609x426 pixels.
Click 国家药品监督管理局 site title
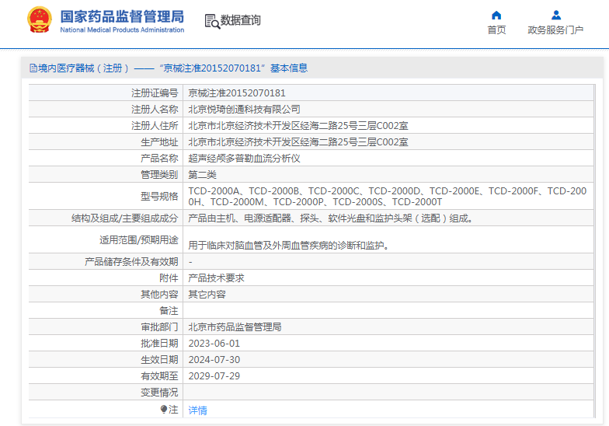[x=122, y=17]
